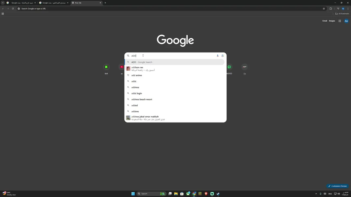Open Xbox app from the taskbar

coord(188,194)
